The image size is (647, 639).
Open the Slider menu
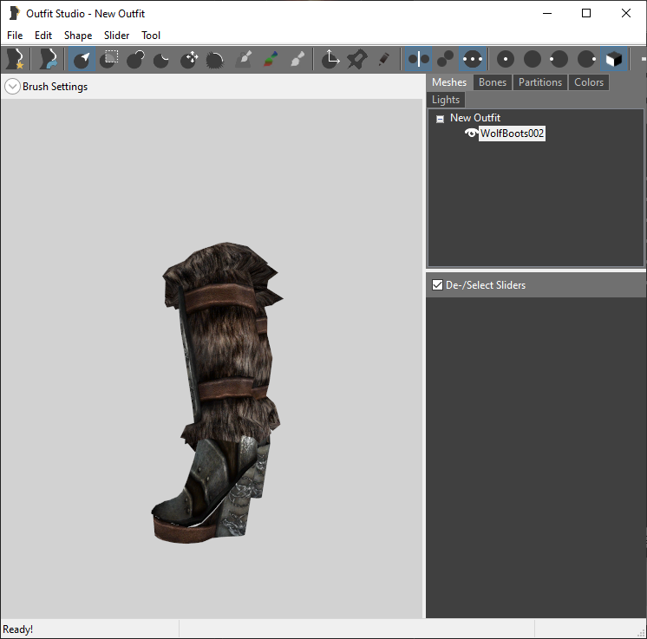pyautogui.click(x=116, y=36)
